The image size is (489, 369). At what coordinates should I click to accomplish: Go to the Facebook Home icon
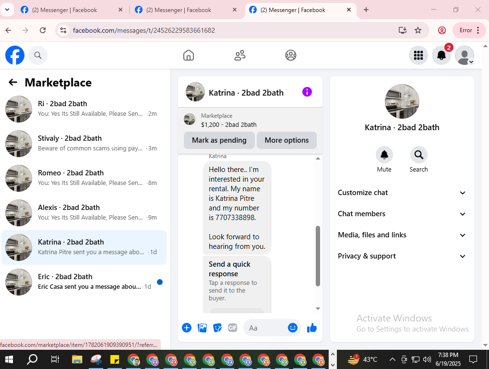point(189,55)
